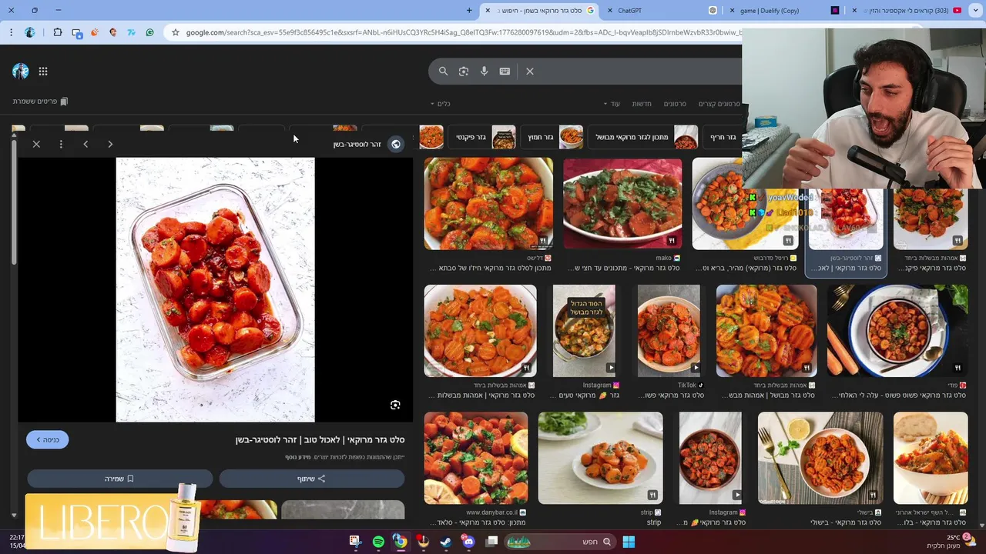Open the preview panel three-dot menu
986x554 pixels.
pyautogui.click(x=61, y=144)
